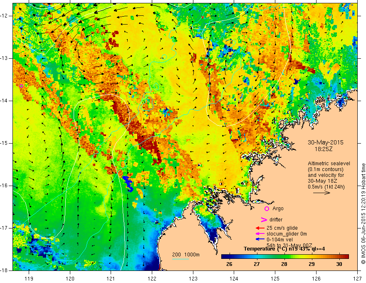
Task: Click the 30-May 18Z text
Action: (322, 181)
